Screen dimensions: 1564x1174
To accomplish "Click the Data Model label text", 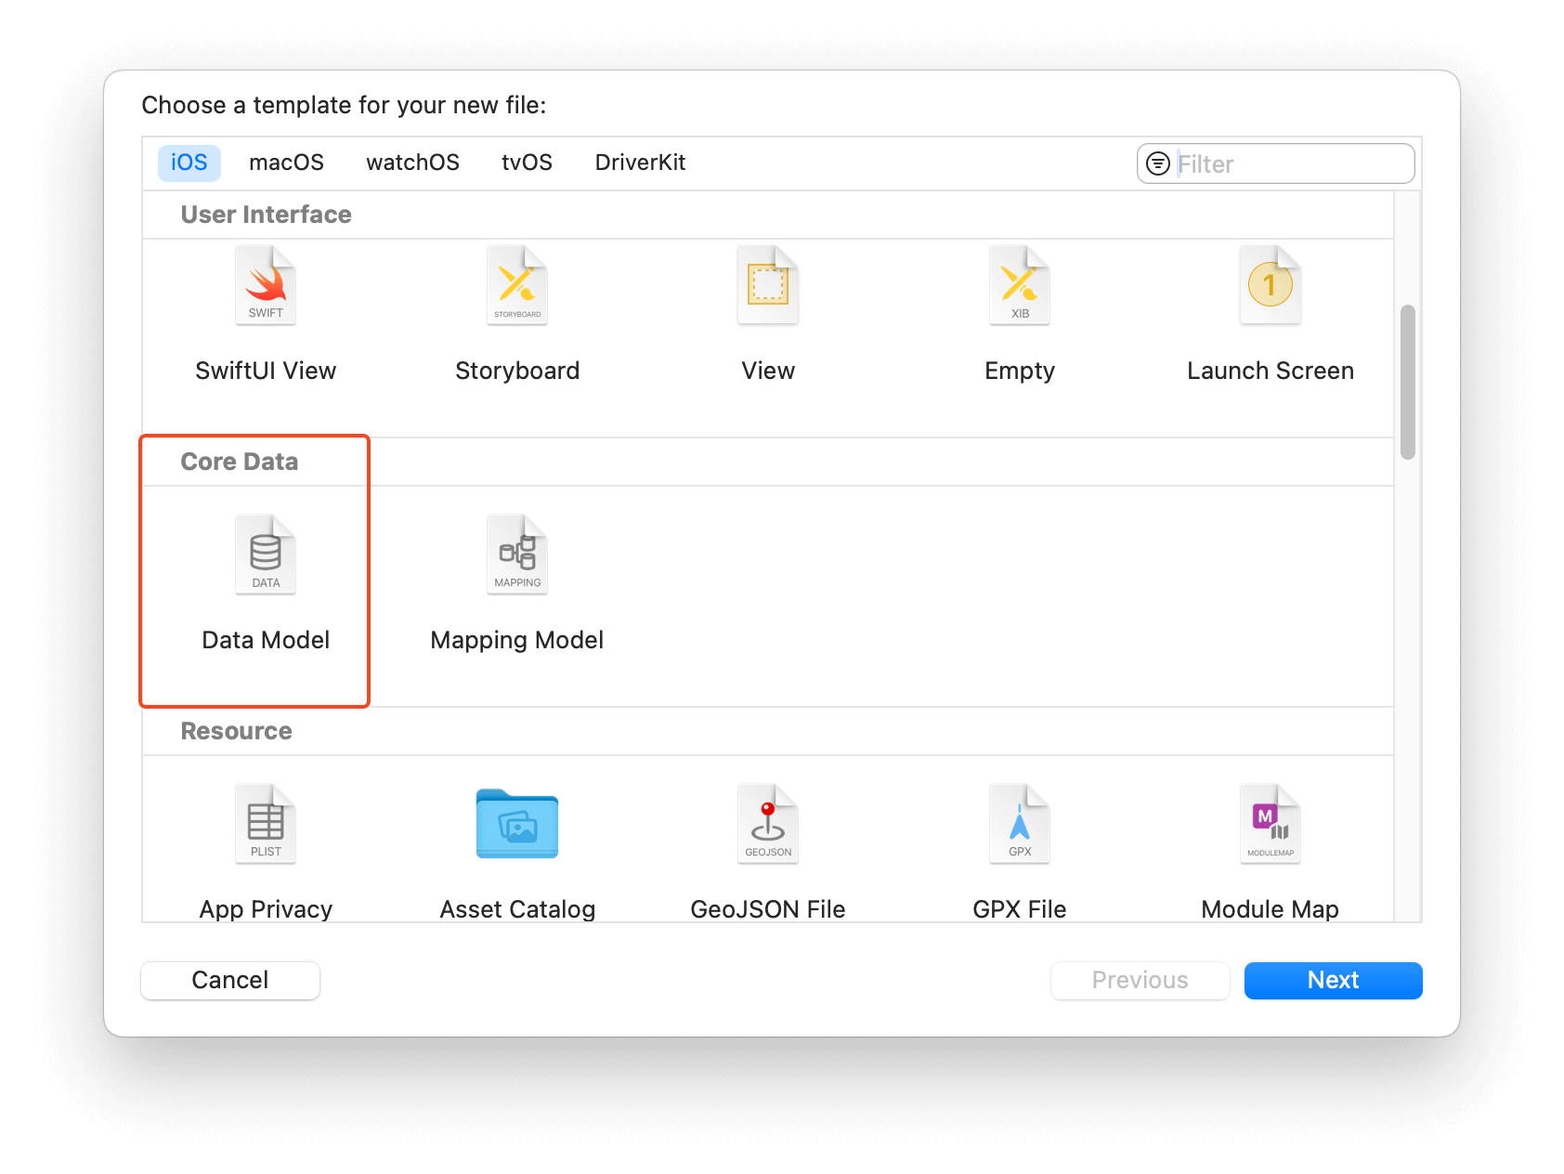I will point(266,640).
